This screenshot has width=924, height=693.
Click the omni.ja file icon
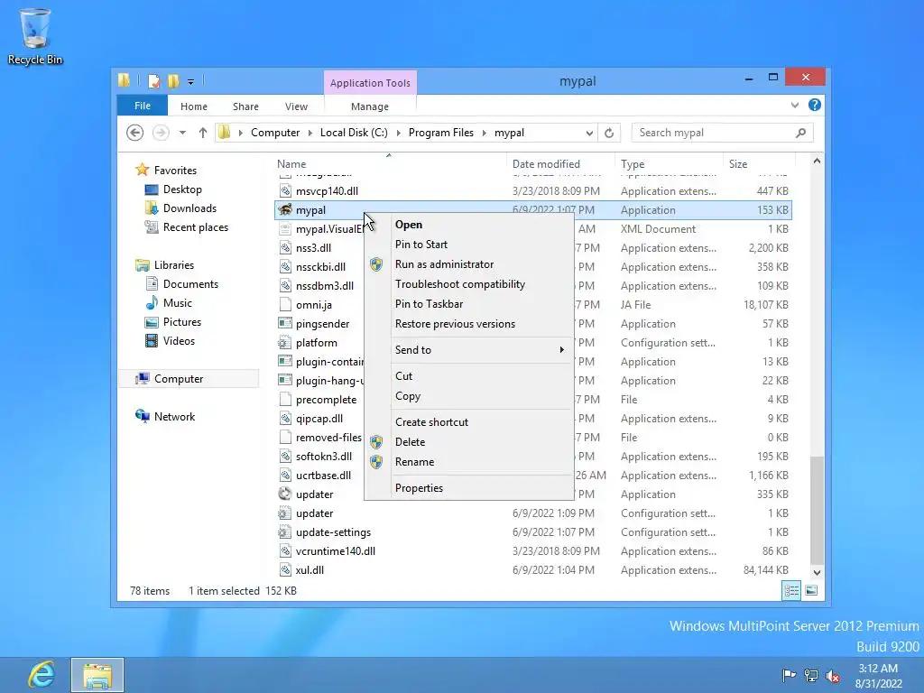(285, 305)
